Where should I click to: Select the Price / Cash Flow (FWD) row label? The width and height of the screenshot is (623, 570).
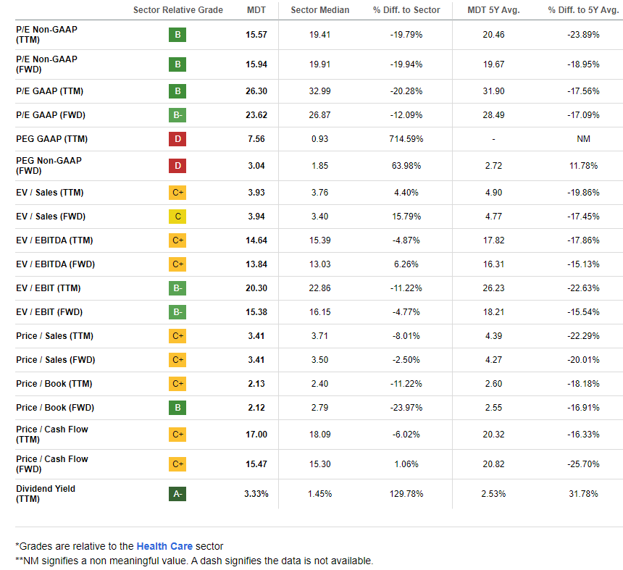(52, 464)
